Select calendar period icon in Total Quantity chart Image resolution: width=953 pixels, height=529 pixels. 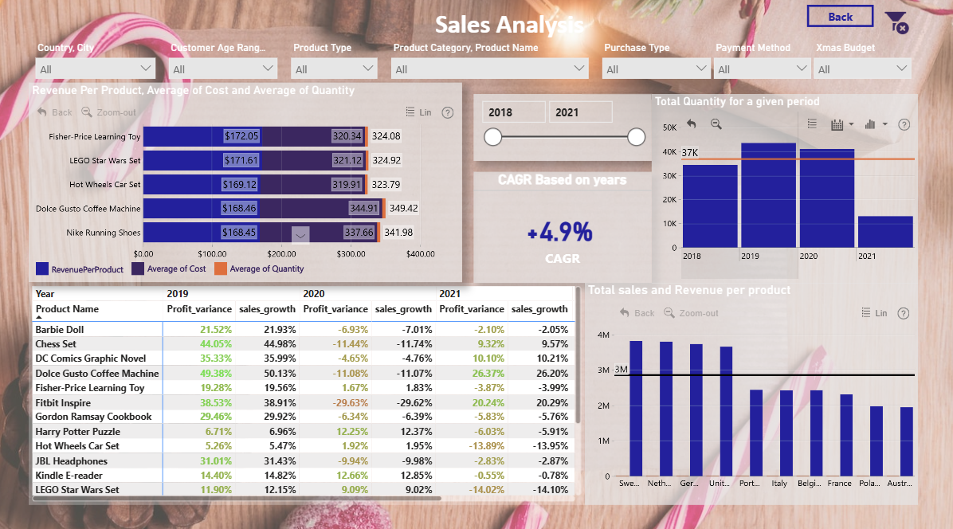(837, 124)
